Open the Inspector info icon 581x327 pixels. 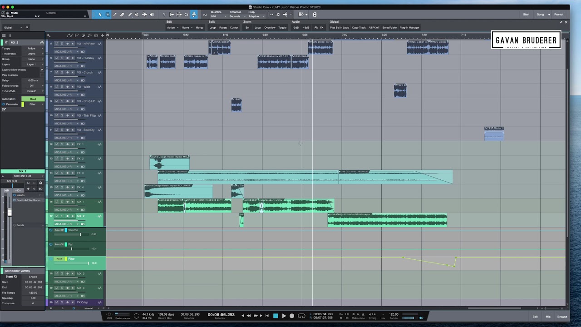[x=10, y=35]
